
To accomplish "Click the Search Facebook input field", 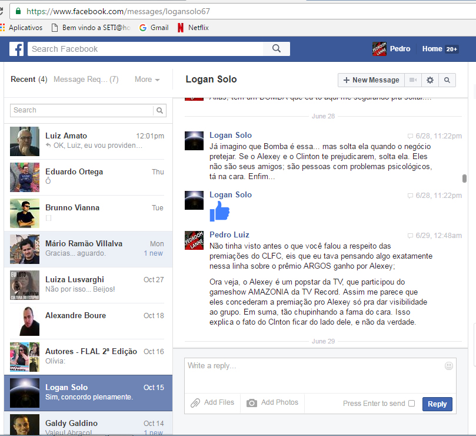I will (145, 49).
